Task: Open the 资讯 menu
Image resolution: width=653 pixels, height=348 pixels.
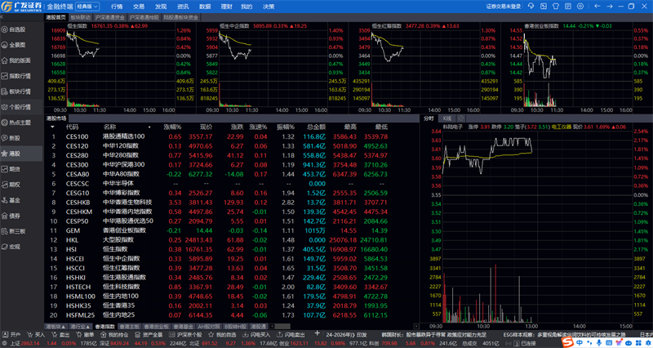Action: click(x=183, y=7)
